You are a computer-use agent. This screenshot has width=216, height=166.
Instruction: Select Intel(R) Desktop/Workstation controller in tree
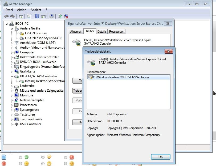45,81
